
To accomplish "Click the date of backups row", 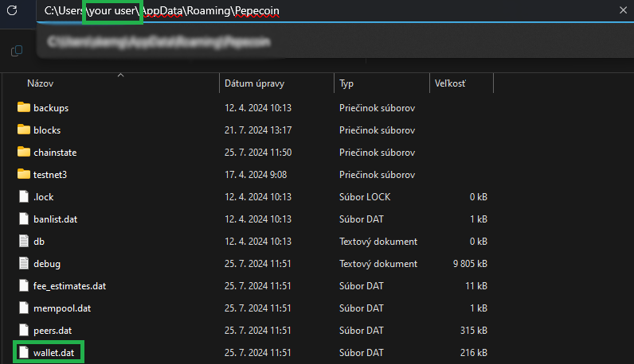I will (258, 108).
